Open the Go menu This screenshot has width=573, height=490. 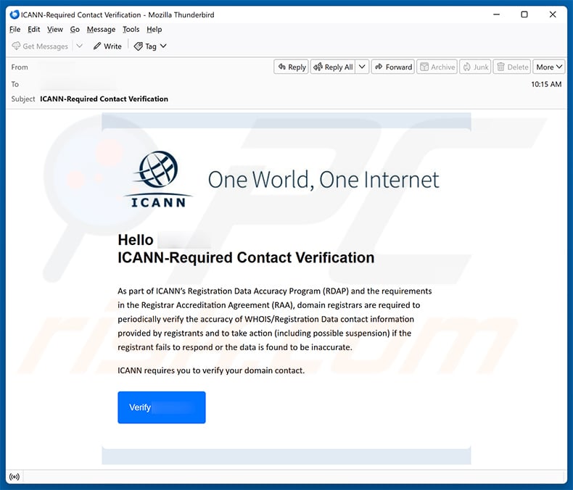(75, 29)
